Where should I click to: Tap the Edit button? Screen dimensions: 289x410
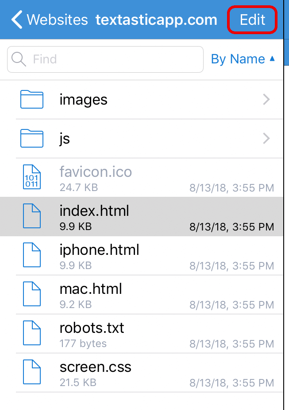[252, 20]
